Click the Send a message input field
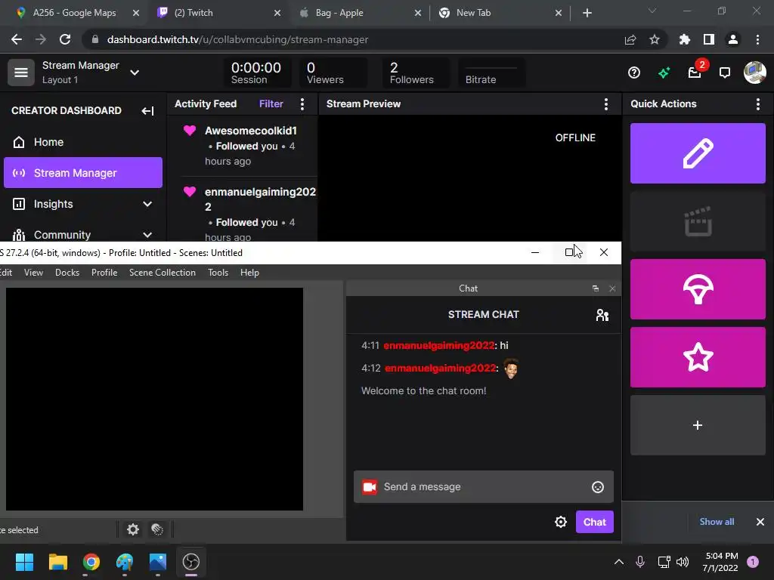The height and width of the screenshot is (580, 774). [483, 487]
